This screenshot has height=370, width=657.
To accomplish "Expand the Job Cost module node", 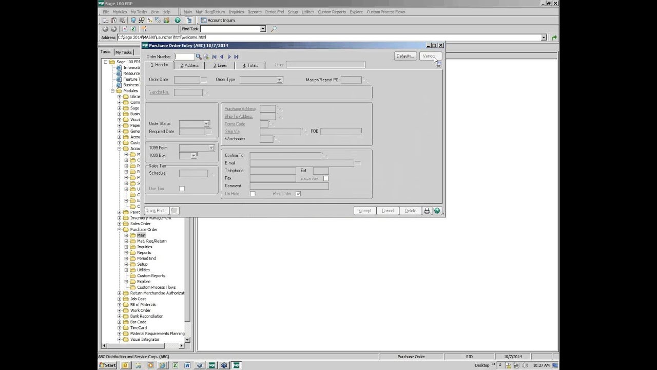I will tap(120, 299).
